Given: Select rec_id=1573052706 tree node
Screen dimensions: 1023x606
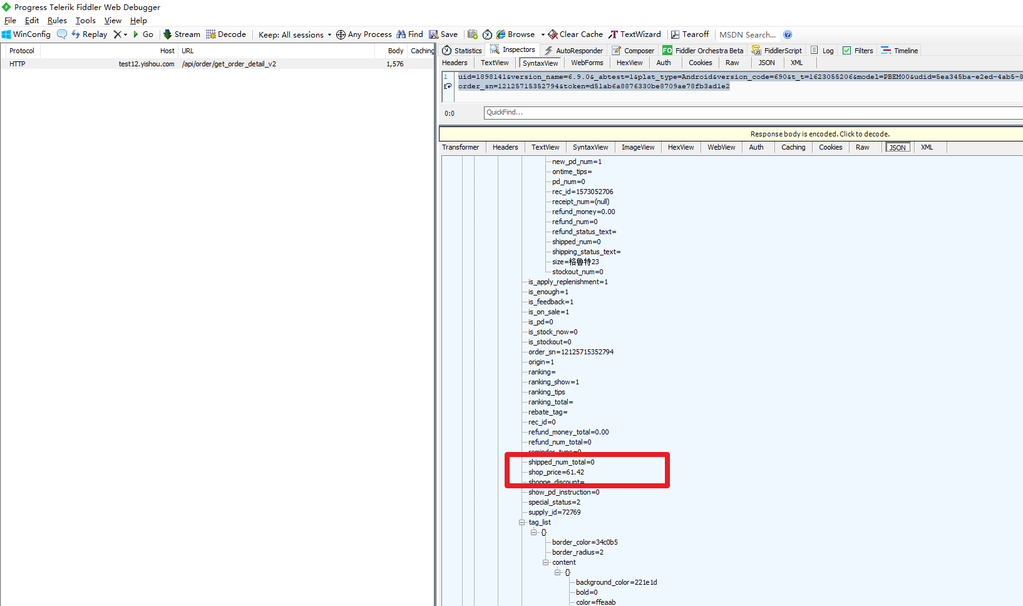Looking at the screenshot, I should point(582,192).
